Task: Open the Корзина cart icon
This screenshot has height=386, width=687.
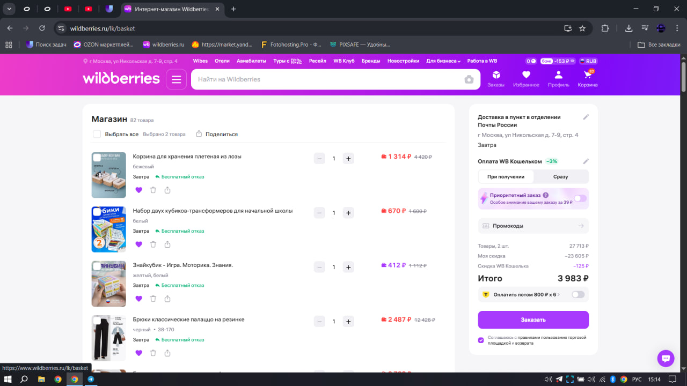Action: [x=587, y=75]
